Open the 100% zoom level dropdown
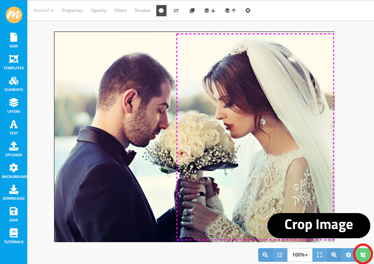Image resolution: width=374 pixels, height=264 pixels. (300, 255)
